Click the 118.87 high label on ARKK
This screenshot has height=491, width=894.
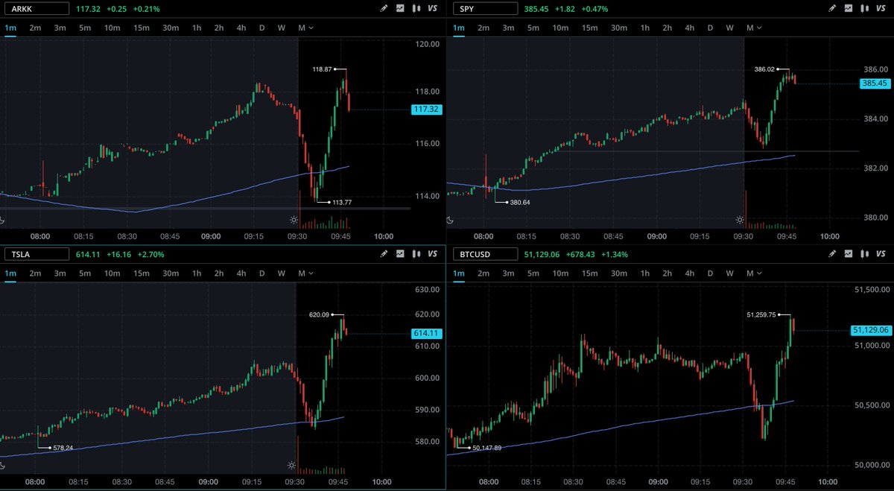pyautogui.click(x=322, y=69)
